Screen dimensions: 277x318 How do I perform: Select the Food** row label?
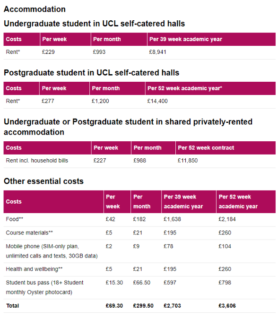pyautogui.click(x=14, y=219)
